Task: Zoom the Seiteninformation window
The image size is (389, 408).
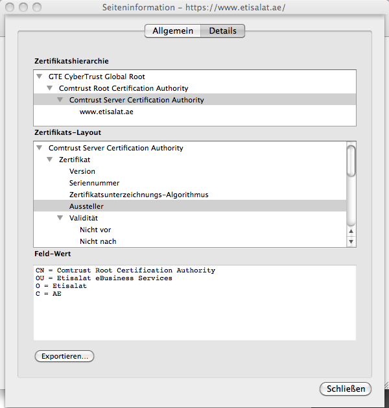Action: [37, 7]
